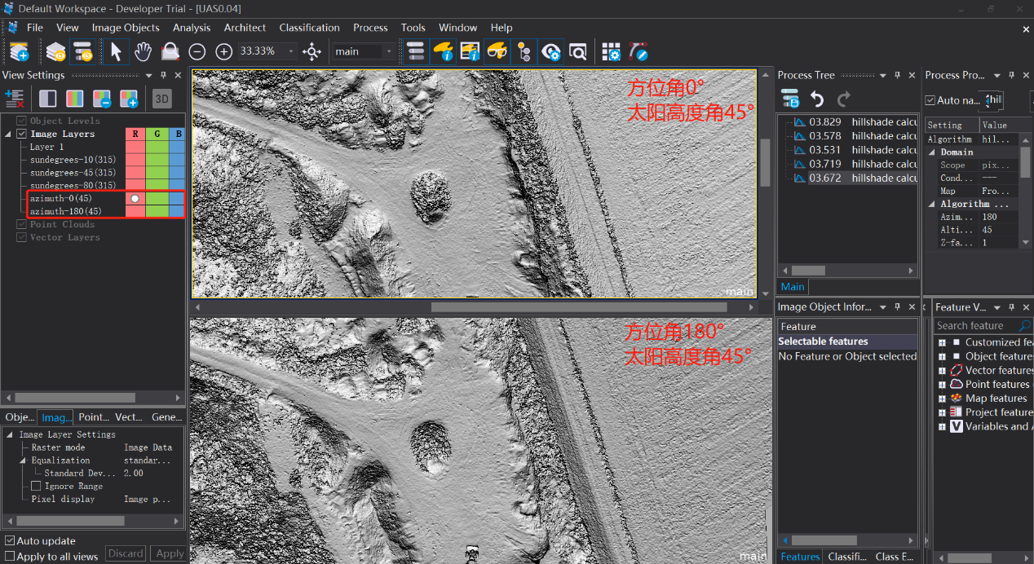This screenshot has height=564, width=1034.
Task: Select the arrow pointer tool
Action: [x=116, y=52]
